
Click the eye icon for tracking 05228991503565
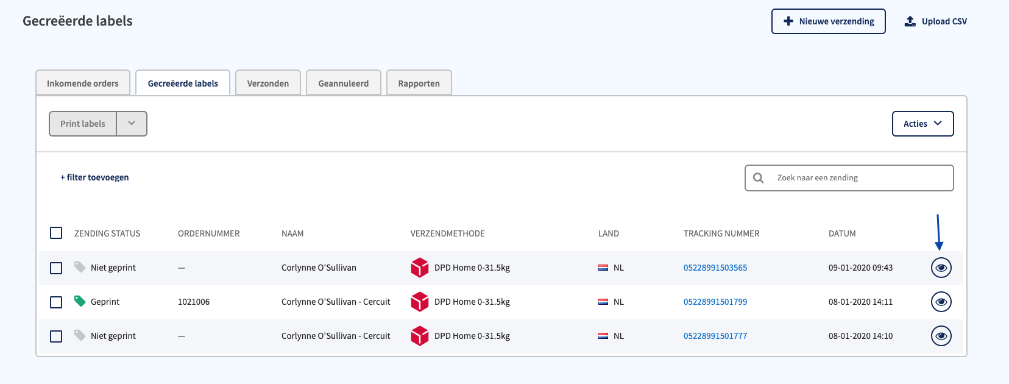pyautogui.click(x=941, y=268)
